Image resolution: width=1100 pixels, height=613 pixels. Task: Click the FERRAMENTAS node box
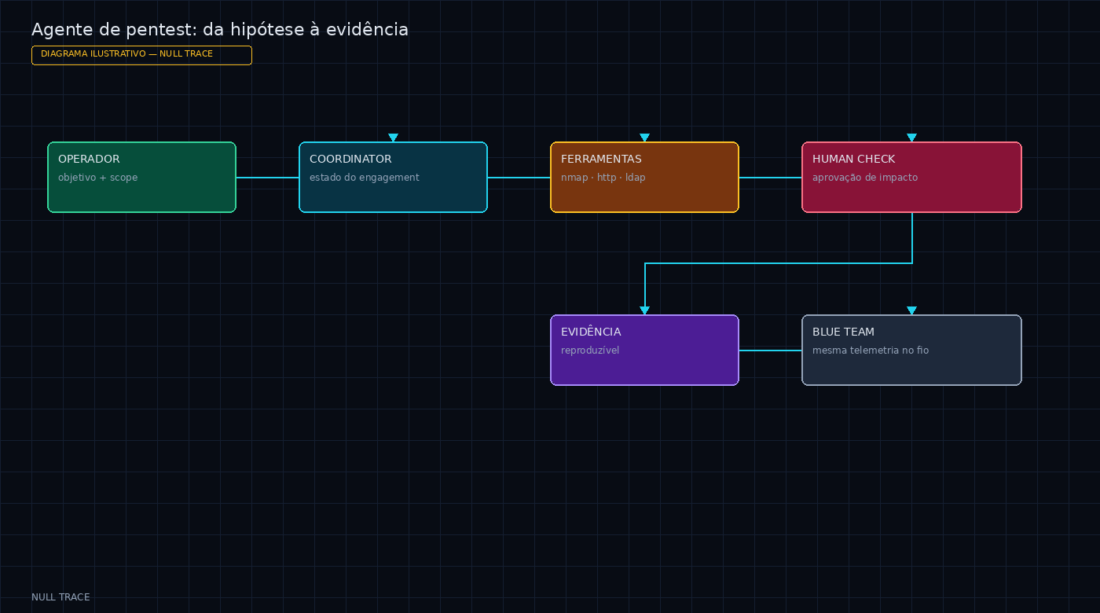click(x=644, y=177)
